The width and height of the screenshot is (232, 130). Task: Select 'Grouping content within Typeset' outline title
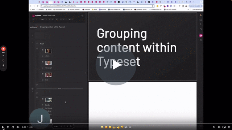(52, 27)
